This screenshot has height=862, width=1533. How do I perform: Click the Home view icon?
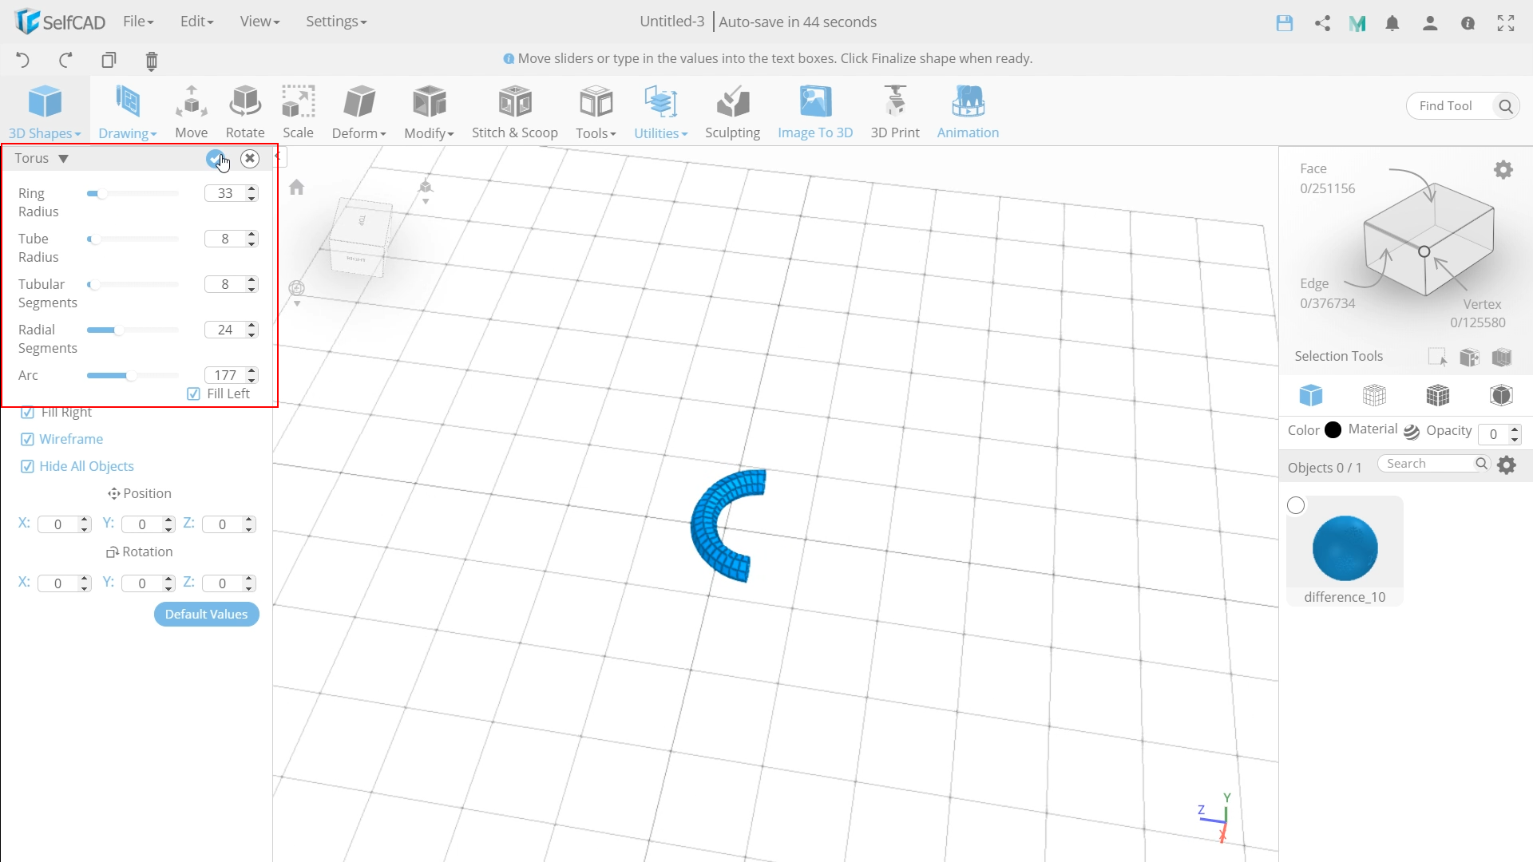click(x=297, y=187)
